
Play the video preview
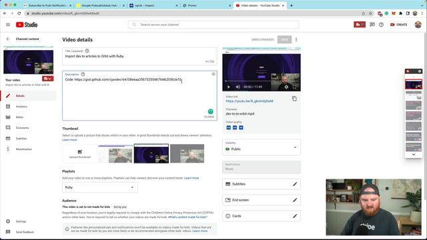pos(228,87)
